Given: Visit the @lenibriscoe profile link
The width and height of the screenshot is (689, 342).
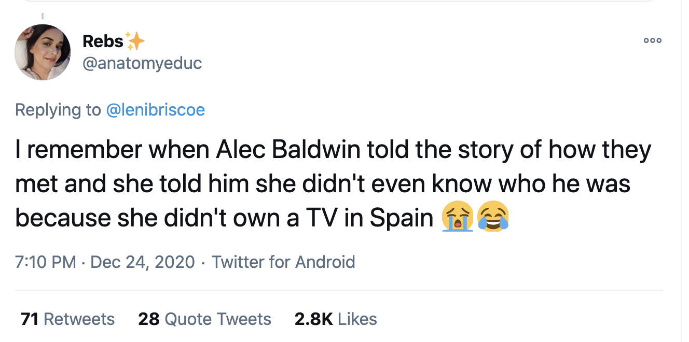Looking at the screenshot, I should [155, 110].
